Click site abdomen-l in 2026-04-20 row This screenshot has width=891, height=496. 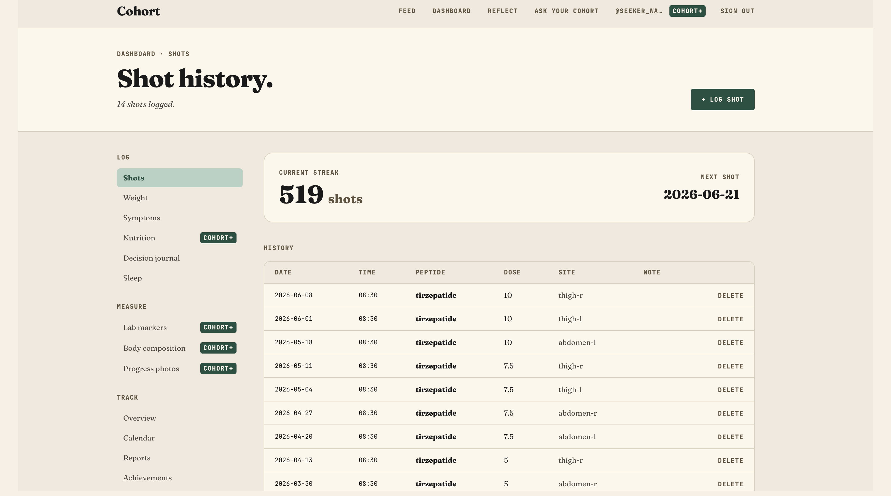(577, 437)
